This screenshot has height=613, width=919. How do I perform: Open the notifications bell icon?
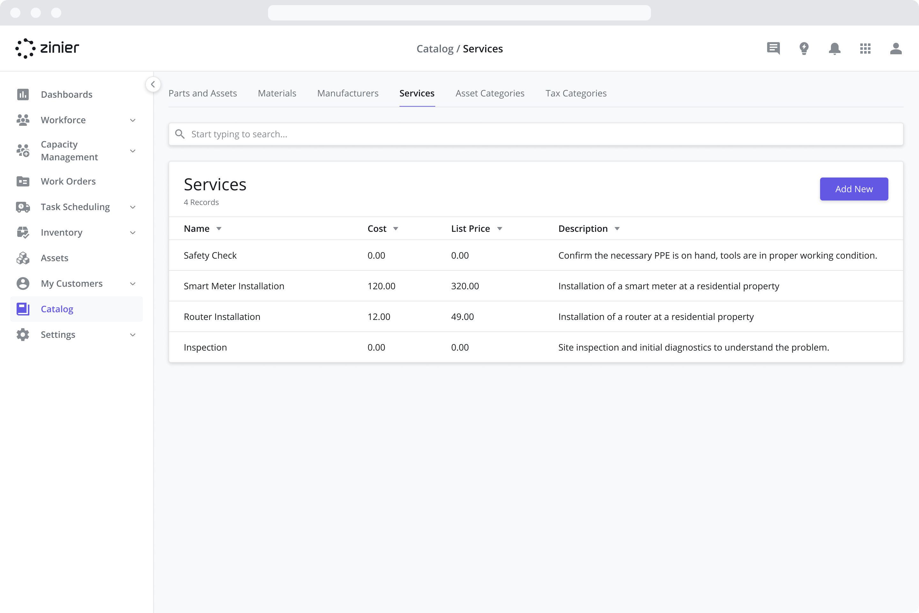(x=835, y=49)
